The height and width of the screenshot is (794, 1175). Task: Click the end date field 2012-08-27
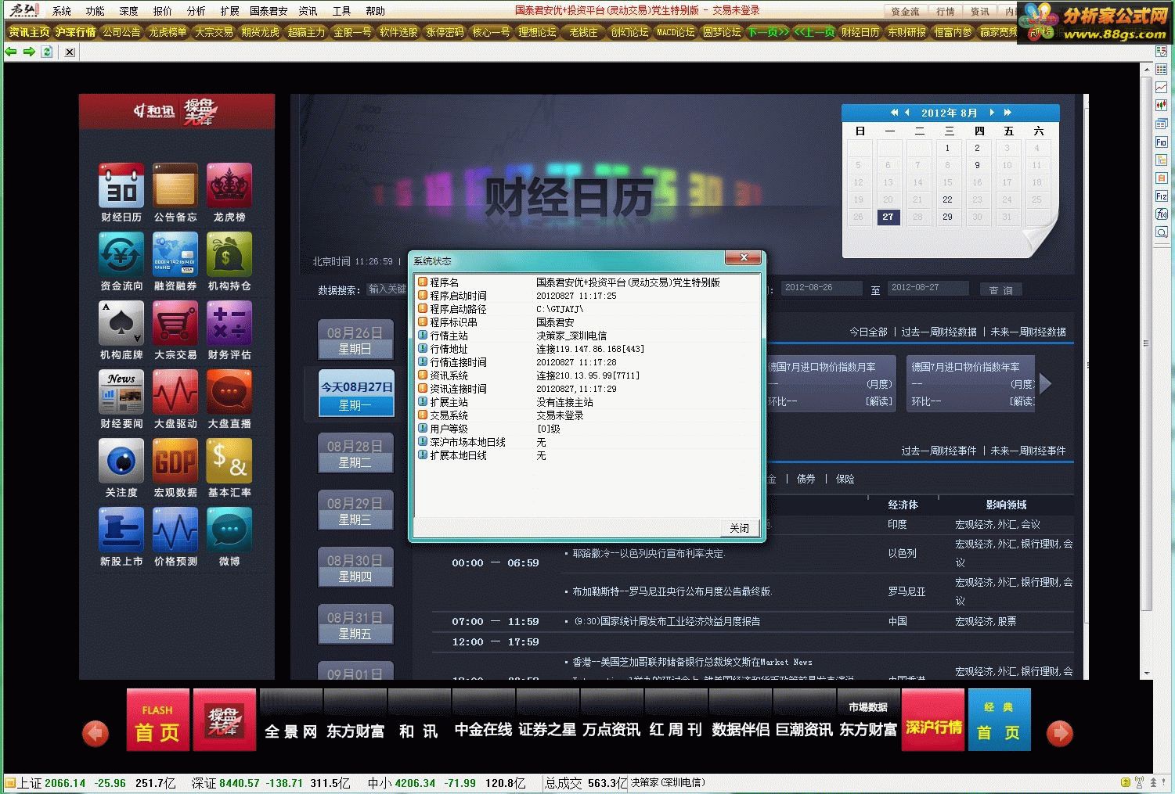(927, 288)
